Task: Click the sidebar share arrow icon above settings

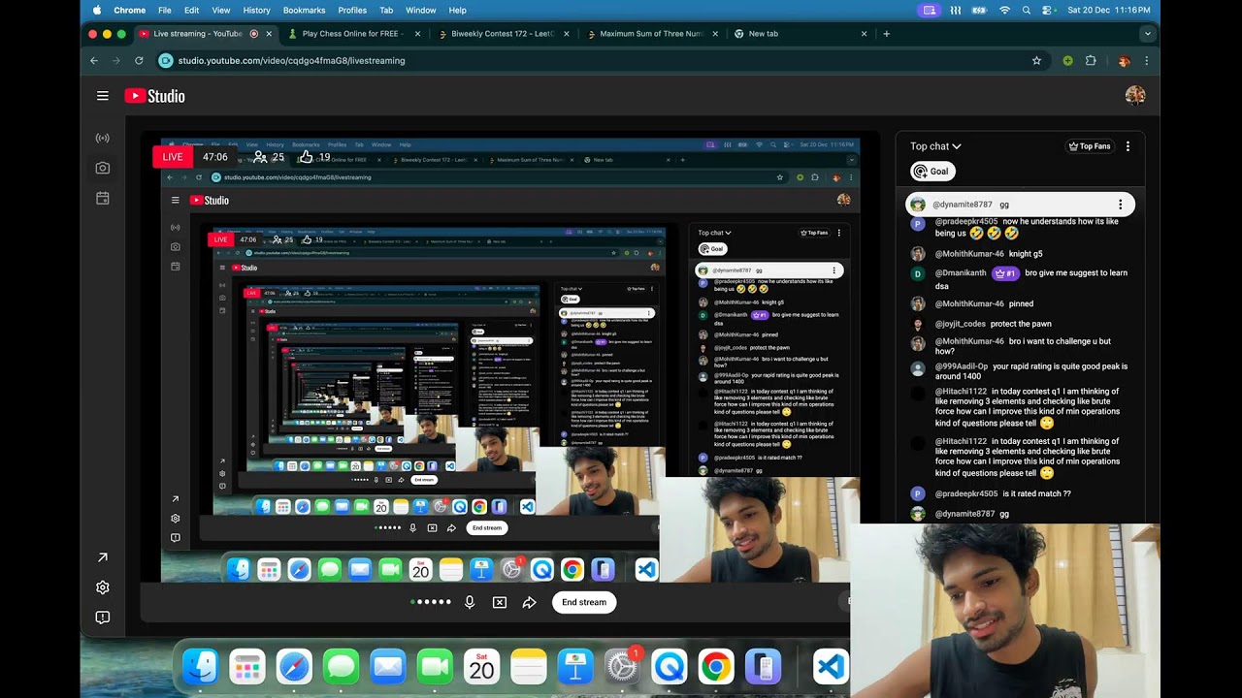Action: tap(103, 557)
